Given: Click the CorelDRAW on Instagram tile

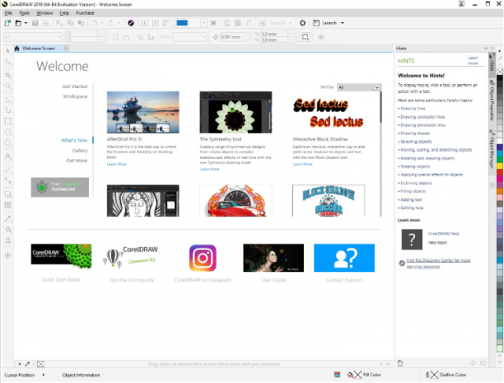Looking at the screenshot, I should pyautogui.click(x=203, y=263).
